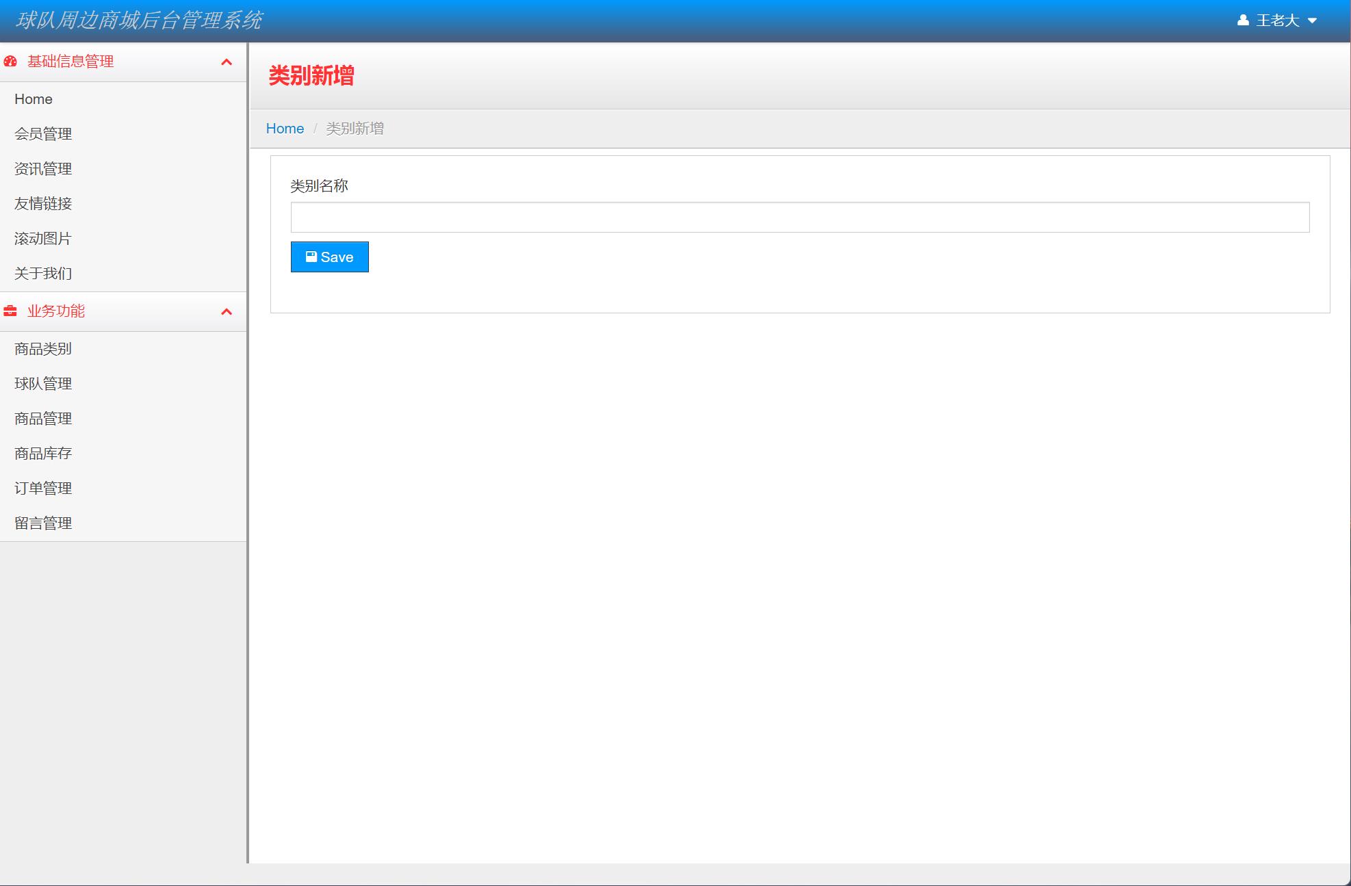The width and height of the screenshot is (1351, 886).
Task: Click the floppy disk icon on Save
Action: tap(311, 257)
